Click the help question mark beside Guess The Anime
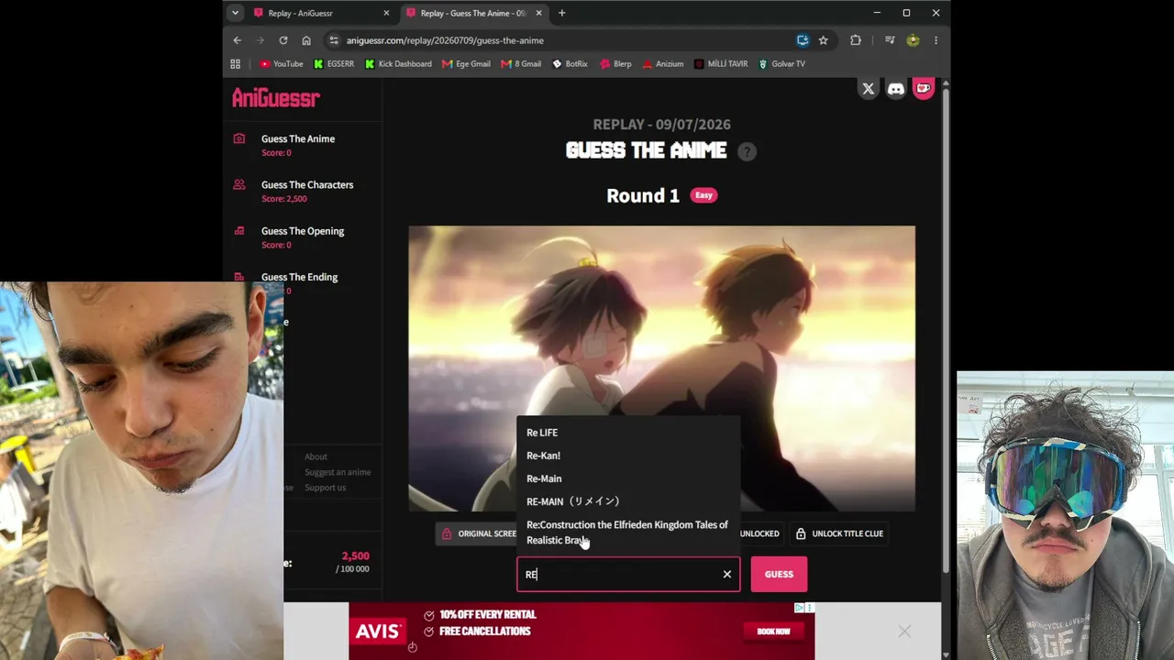 tap(748, 152)
